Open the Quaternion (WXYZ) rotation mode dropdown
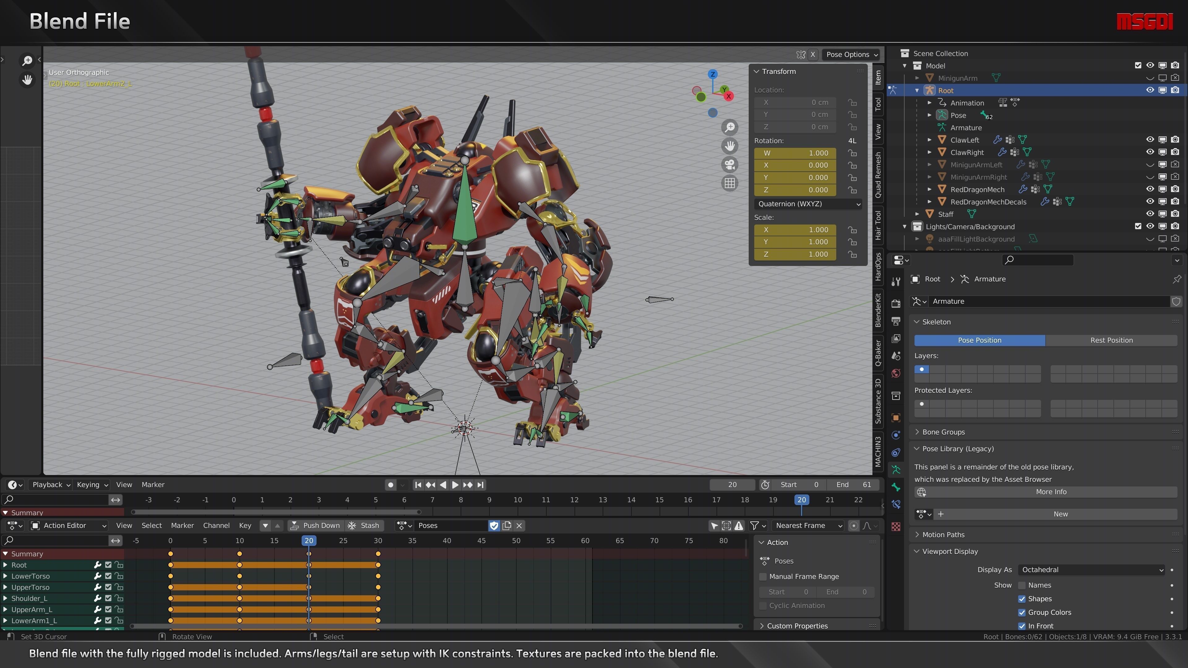The image size is (1188, 668). (809, 204)
